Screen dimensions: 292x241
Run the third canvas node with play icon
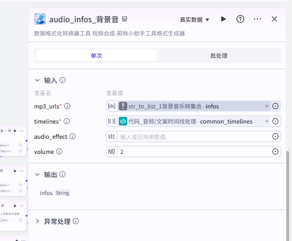15,205
